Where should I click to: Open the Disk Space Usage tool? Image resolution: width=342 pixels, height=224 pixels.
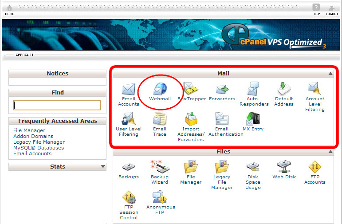point(253,167)
